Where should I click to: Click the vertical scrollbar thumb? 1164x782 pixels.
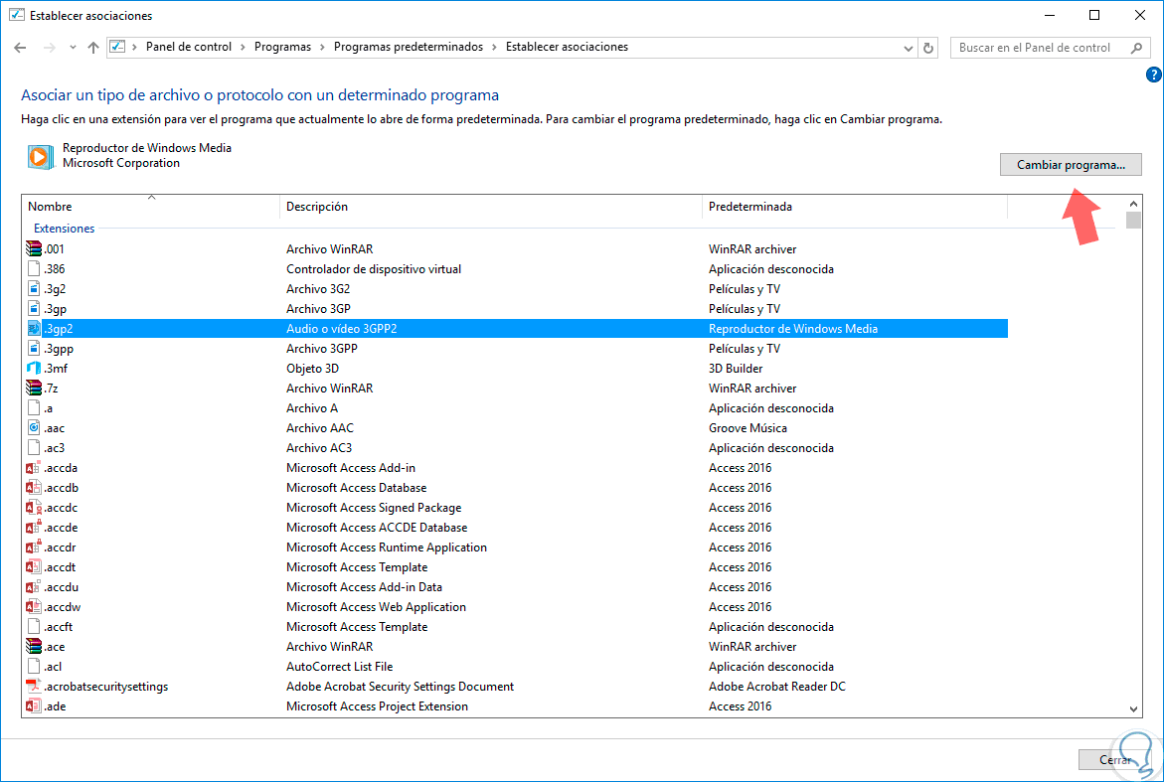[x=1133, y=221]
